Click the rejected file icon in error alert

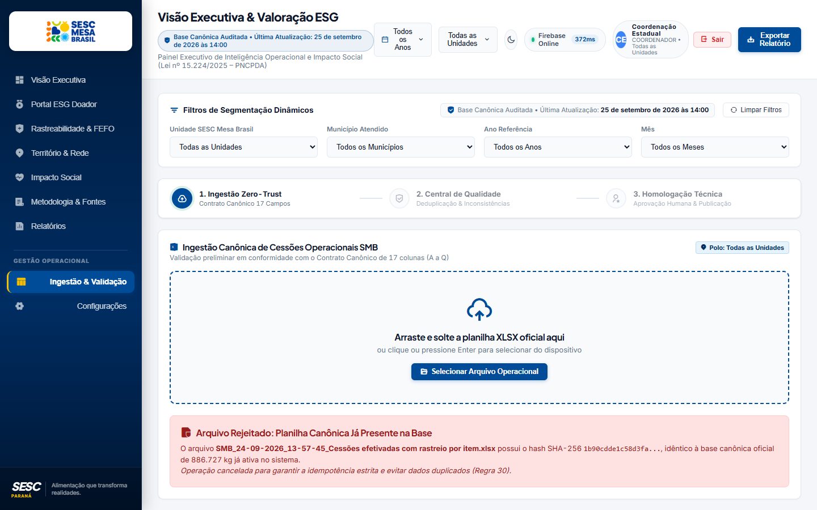(186, 433)
